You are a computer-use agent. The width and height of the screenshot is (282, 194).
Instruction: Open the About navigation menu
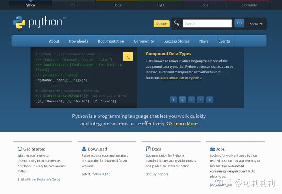coord(54,41)
